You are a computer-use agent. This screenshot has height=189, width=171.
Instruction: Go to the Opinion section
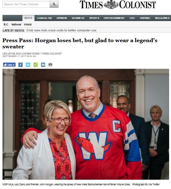point(62,18)
